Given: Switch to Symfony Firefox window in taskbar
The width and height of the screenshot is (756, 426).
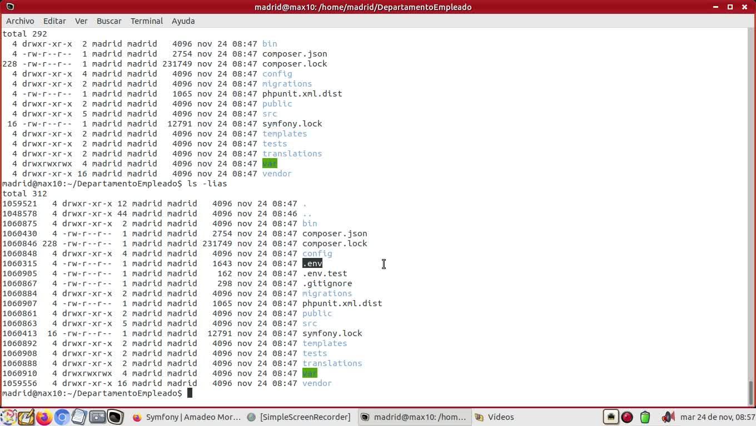Looking at the screenshot, I should (187, 417).
